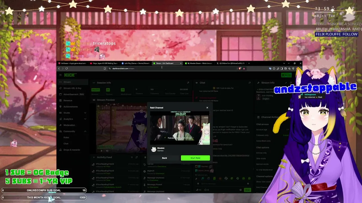Image resolution: width=362 pixels, height=203 pixels.
Task: Start the raid on Maeden
Action: pos(195,158)
